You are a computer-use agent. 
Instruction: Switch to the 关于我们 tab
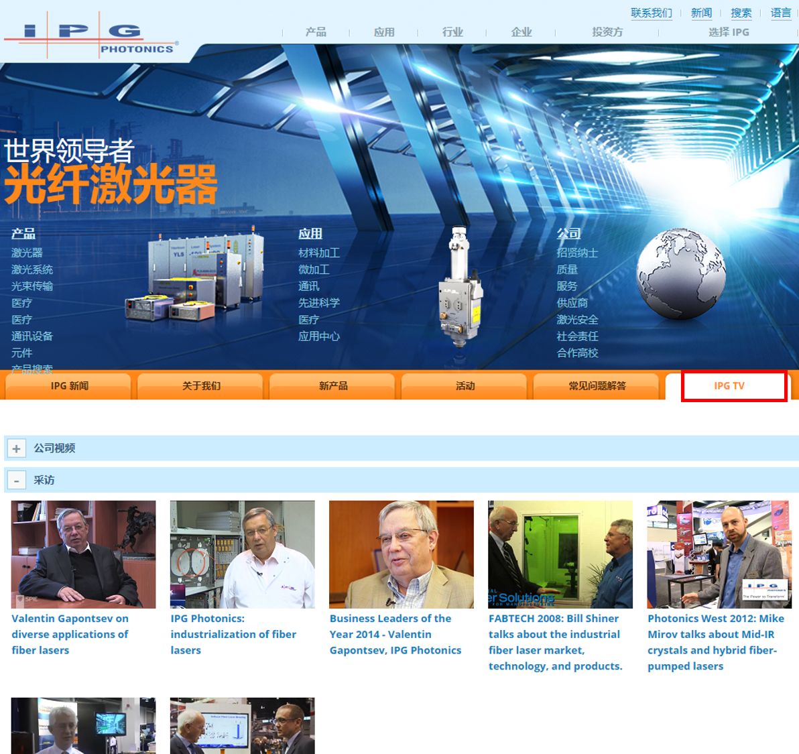tap(201, 386)
